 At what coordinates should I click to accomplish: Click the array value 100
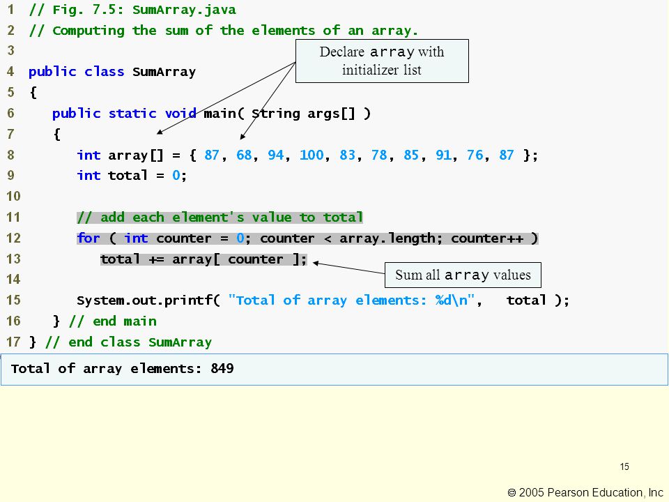(312, 155)
